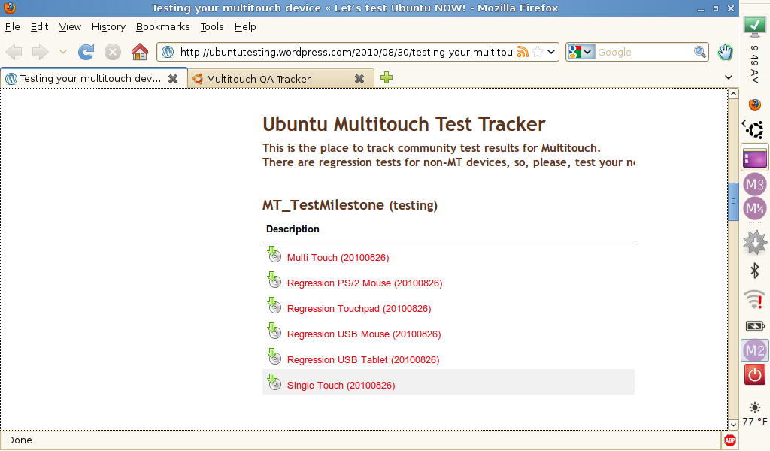Open Single Touch (20100826) link
The image size is (770, 451).
pyautogui.click(x=341, y=386)
